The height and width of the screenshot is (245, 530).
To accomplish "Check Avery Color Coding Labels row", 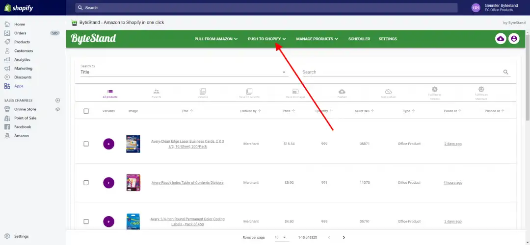I will point(86,221).
